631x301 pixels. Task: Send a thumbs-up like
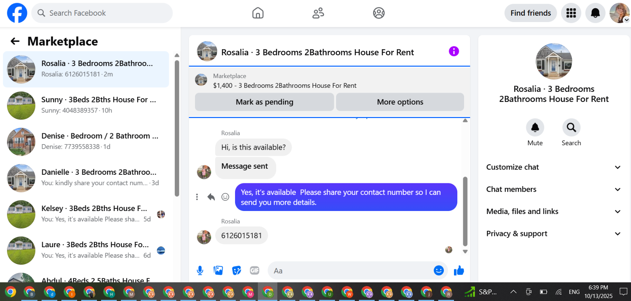click(x=459, y=270)
